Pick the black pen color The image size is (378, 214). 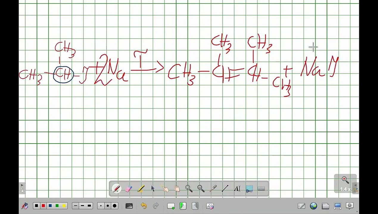(36, 206)
